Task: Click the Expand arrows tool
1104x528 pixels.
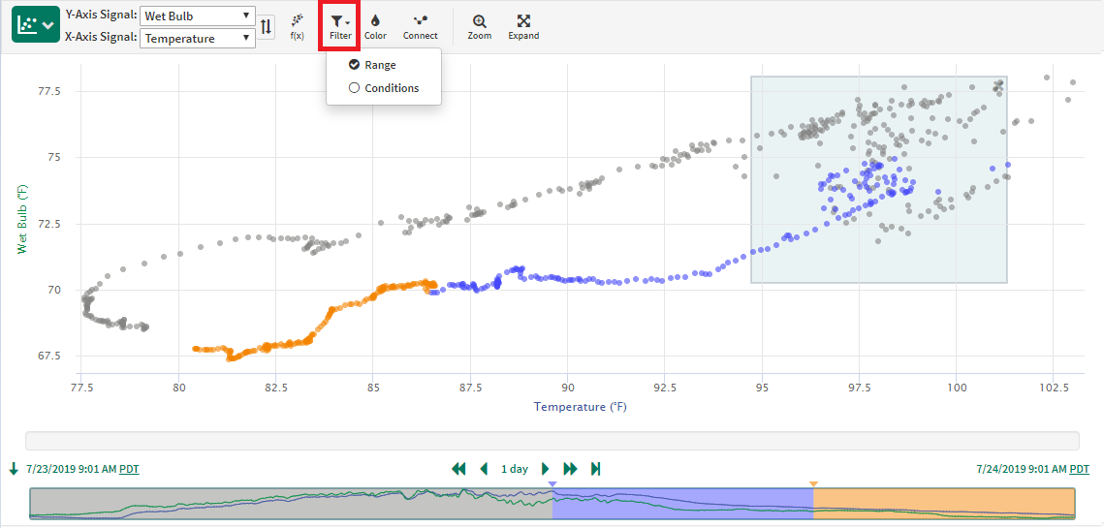Action: pos(523,26)
